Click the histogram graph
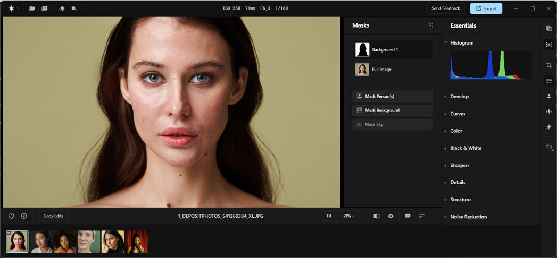The width and height of the screenshot is (557, 258). (x=491, y=65)
